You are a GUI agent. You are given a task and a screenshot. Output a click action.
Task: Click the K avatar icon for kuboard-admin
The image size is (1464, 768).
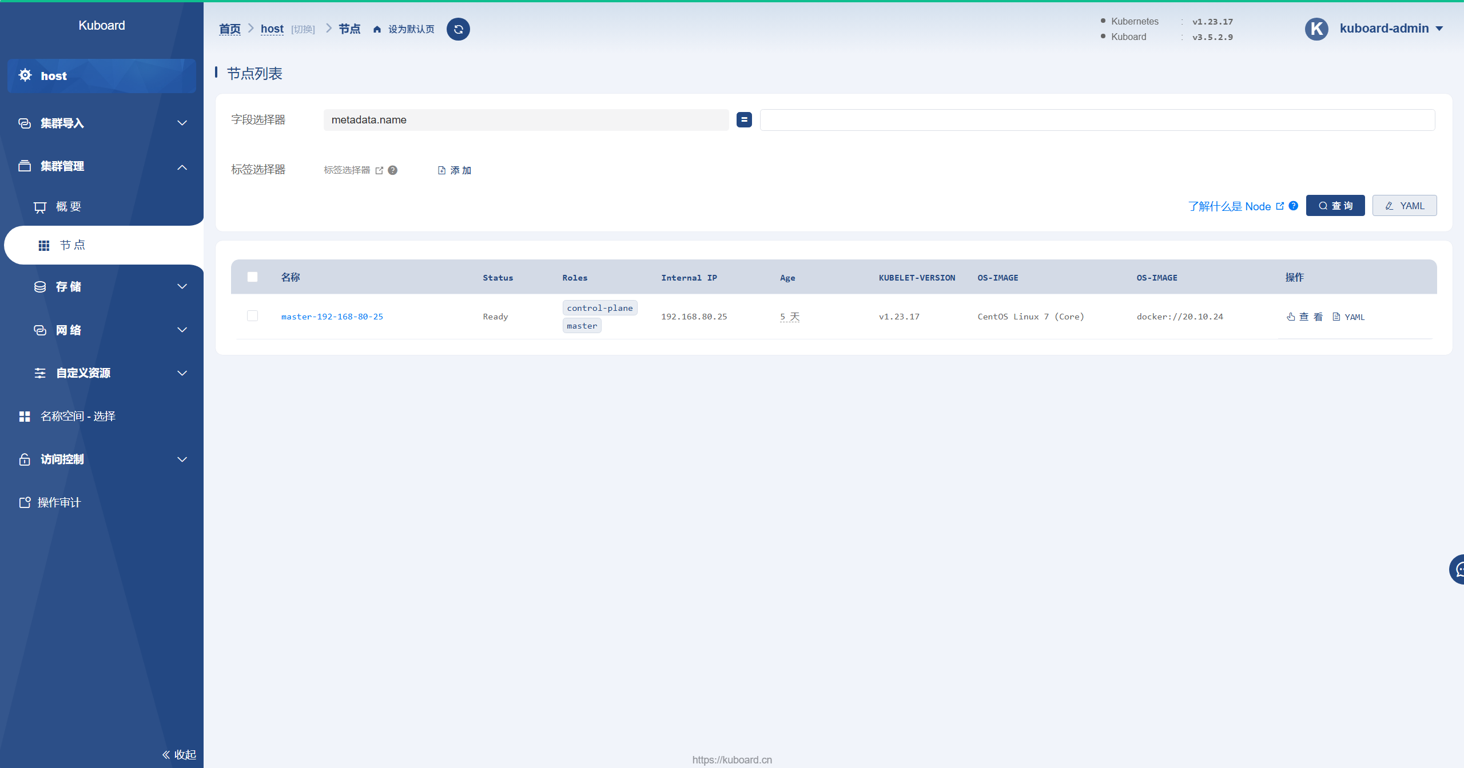pyautogui.click(x=1316, y=29)
